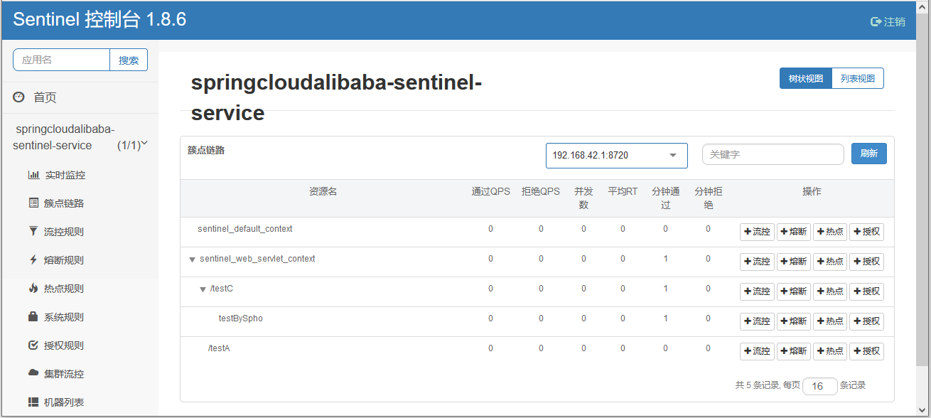Collapse the sentinel_web_servlet_context tree node
Image resolution: width=931 pixels, height=418 pixels.
coord(192,259)
